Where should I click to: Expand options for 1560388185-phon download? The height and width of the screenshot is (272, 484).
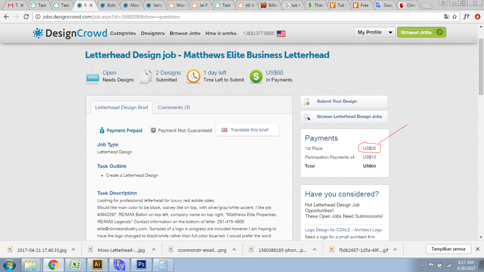click(x=314, y=249)
